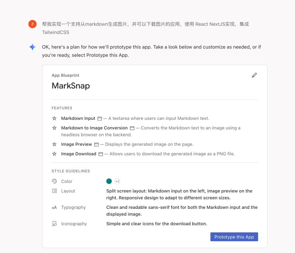The height and width of the screenshot is (253, 295).
Task: Toggle the star on Image Preview feature
Action: [54, 144]
